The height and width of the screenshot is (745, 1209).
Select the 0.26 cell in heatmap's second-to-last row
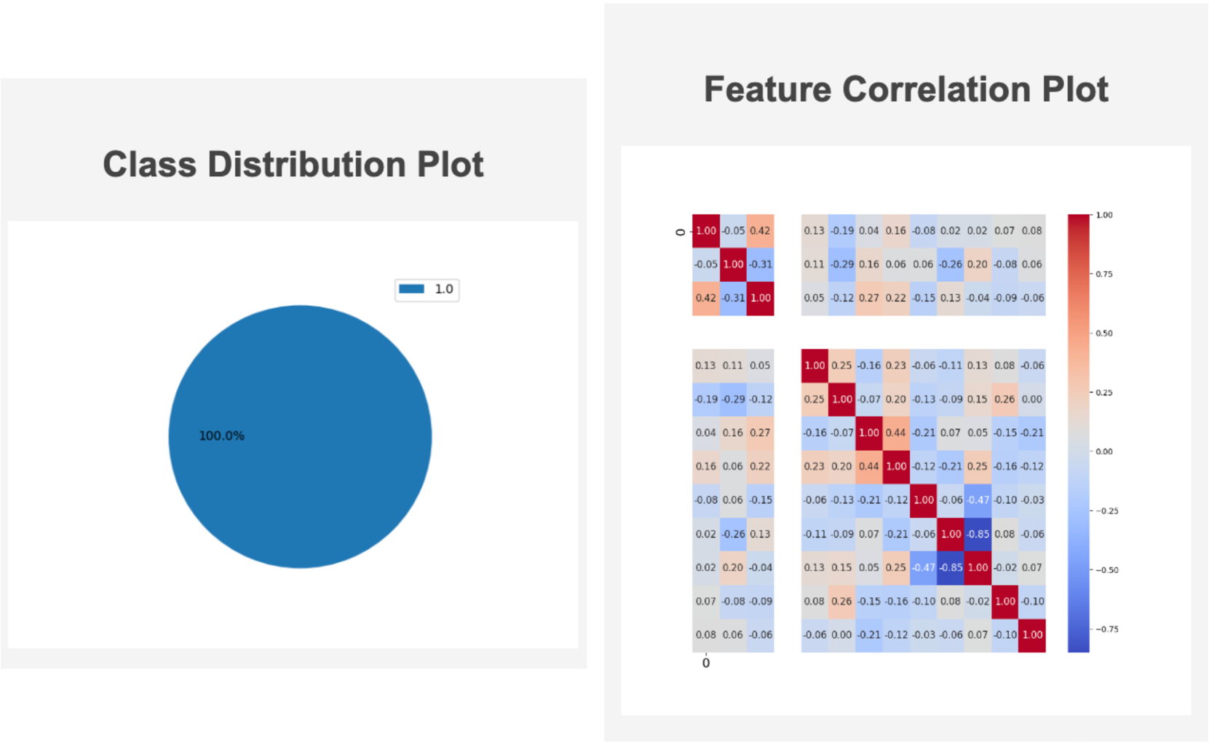click(842, 601)
